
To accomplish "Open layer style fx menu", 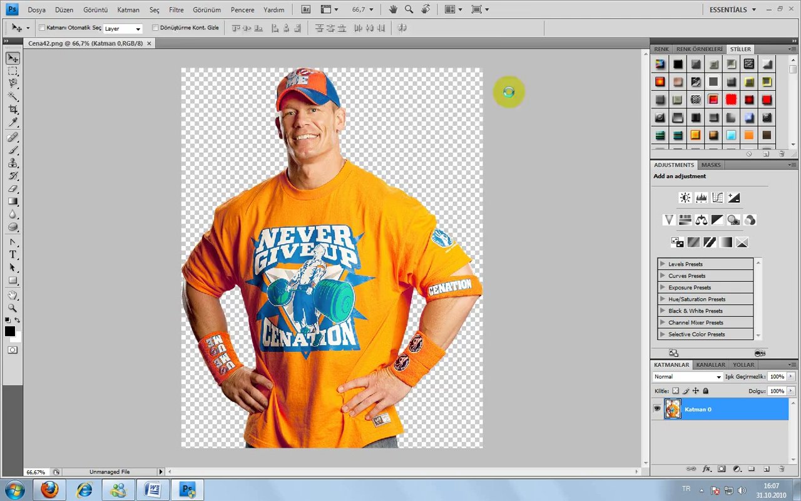I will (707, 468).
